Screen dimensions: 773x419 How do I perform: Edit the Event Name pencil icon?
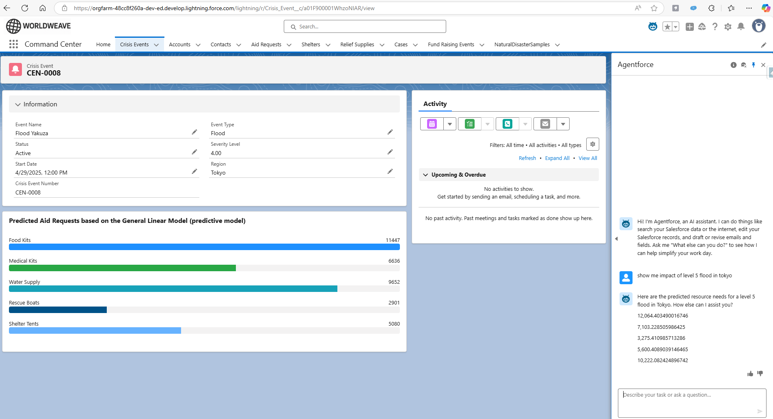tap(194, 132)
